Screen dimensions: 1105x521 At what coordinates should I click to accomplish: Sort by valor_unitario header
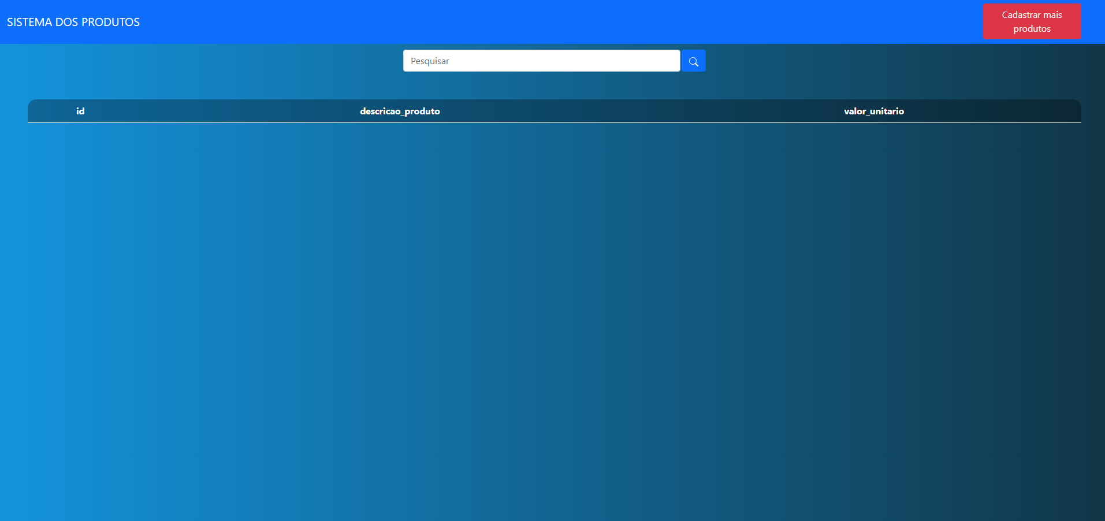pos(873,111)
